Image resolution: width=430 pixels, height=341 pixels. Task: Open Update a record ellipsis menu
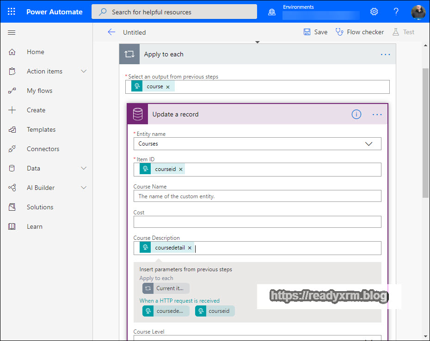pos(377,115)
